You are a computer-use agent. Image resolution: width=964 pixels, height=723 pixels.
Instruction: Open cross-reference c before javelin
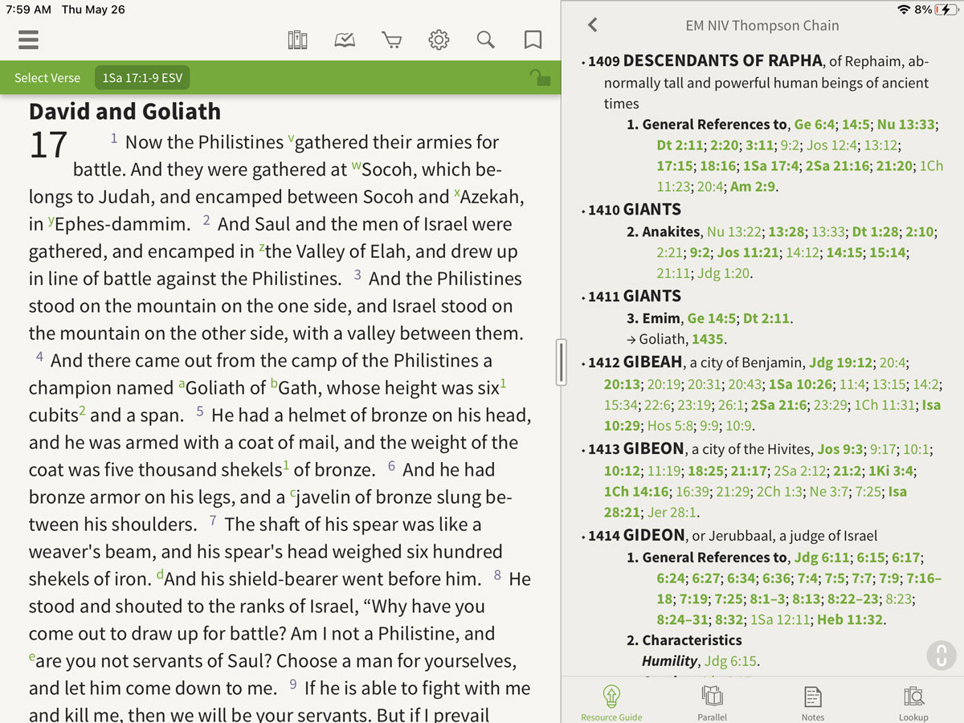(293, 494)
